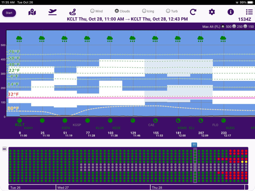The image size is (255, 191).
Task: Set Max Alt to FL 500
Action: (223, 26)
